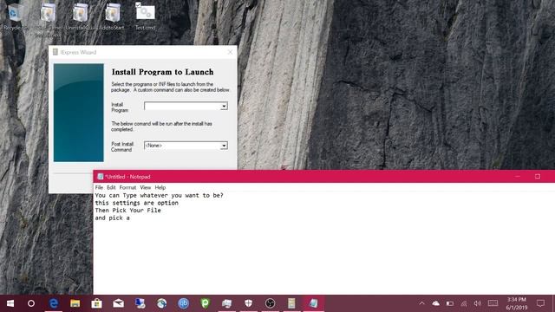The image size is (555, 312).
Task: Open touch keyboard tray icon
Action: tap(493, 303)
